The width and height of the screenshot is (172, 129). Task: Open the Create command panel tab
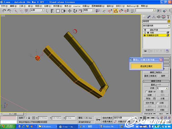coord(144,17)
